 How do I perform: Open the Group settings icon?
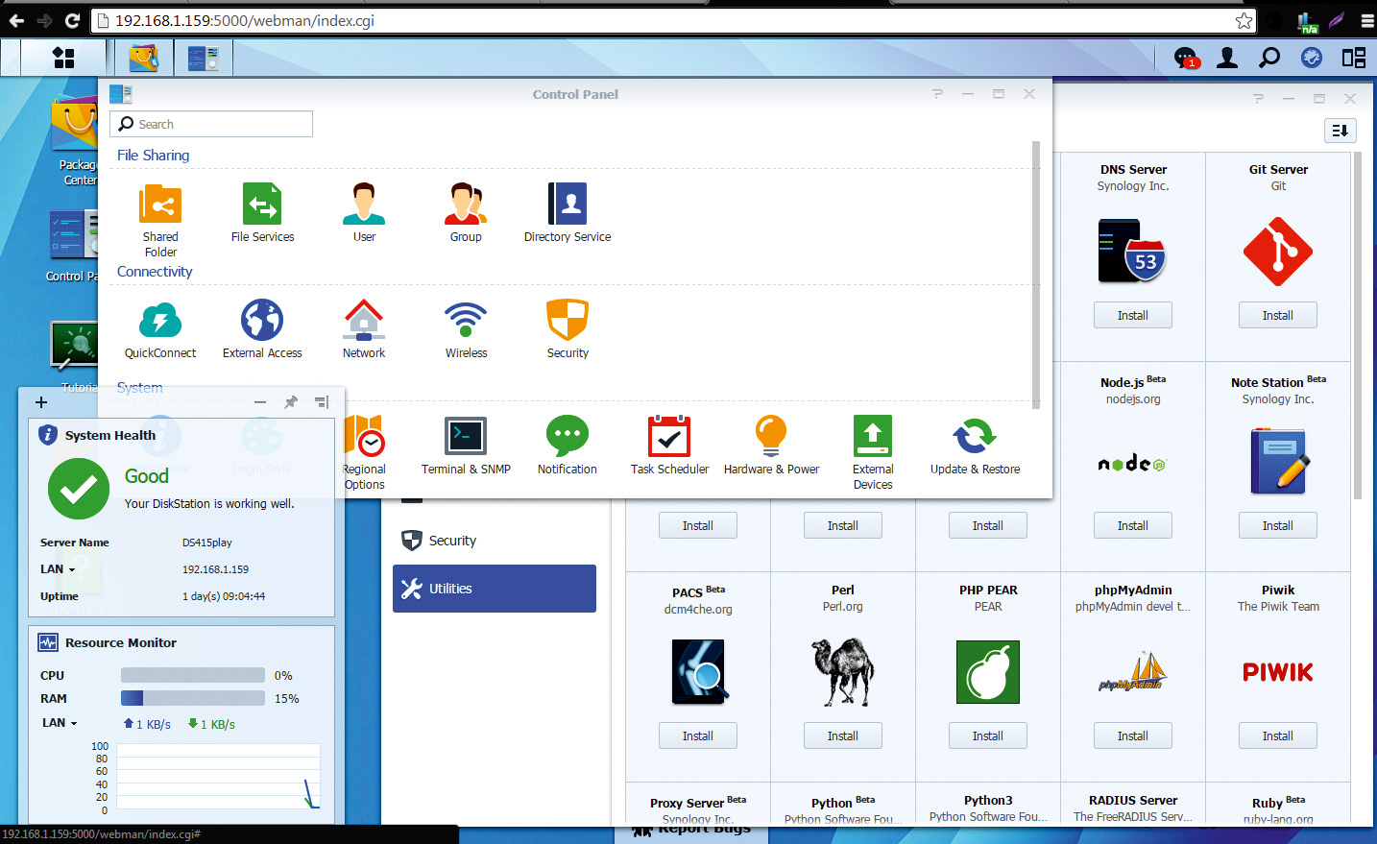tap(466, 204)
